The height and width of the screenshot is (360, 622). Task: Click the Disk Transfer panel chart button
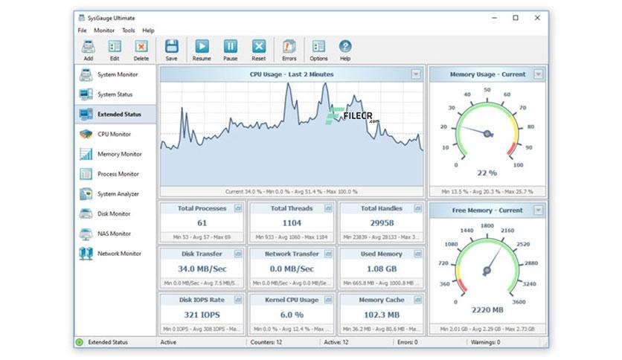click(x=238, y=254)
